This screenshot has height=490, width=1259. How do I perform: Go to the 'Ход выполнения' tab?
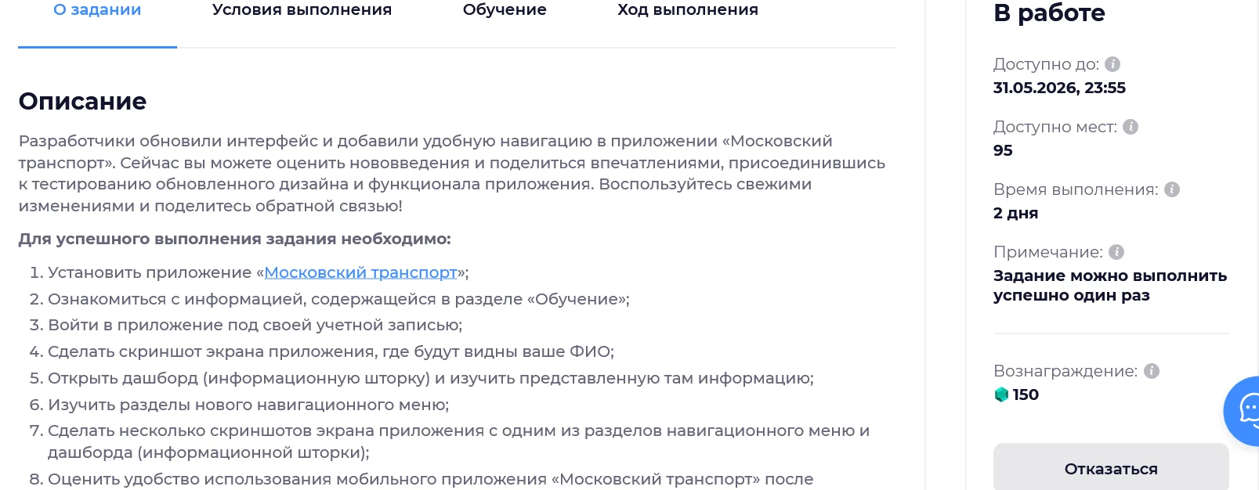point(688,10)
